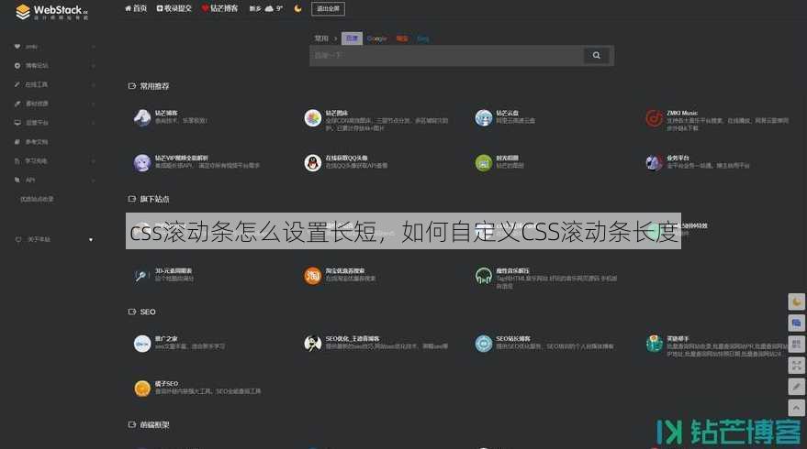The image size is (807, 449).
Task: Click the heart icon in the sidebar
Action: [17, 47]
